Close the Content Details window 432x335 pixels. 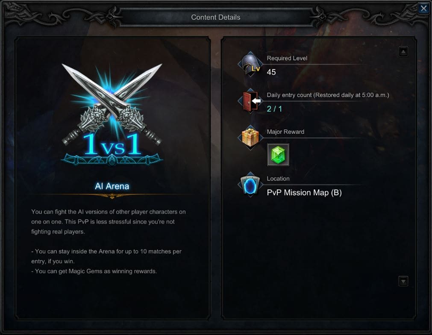coord(424,8)
